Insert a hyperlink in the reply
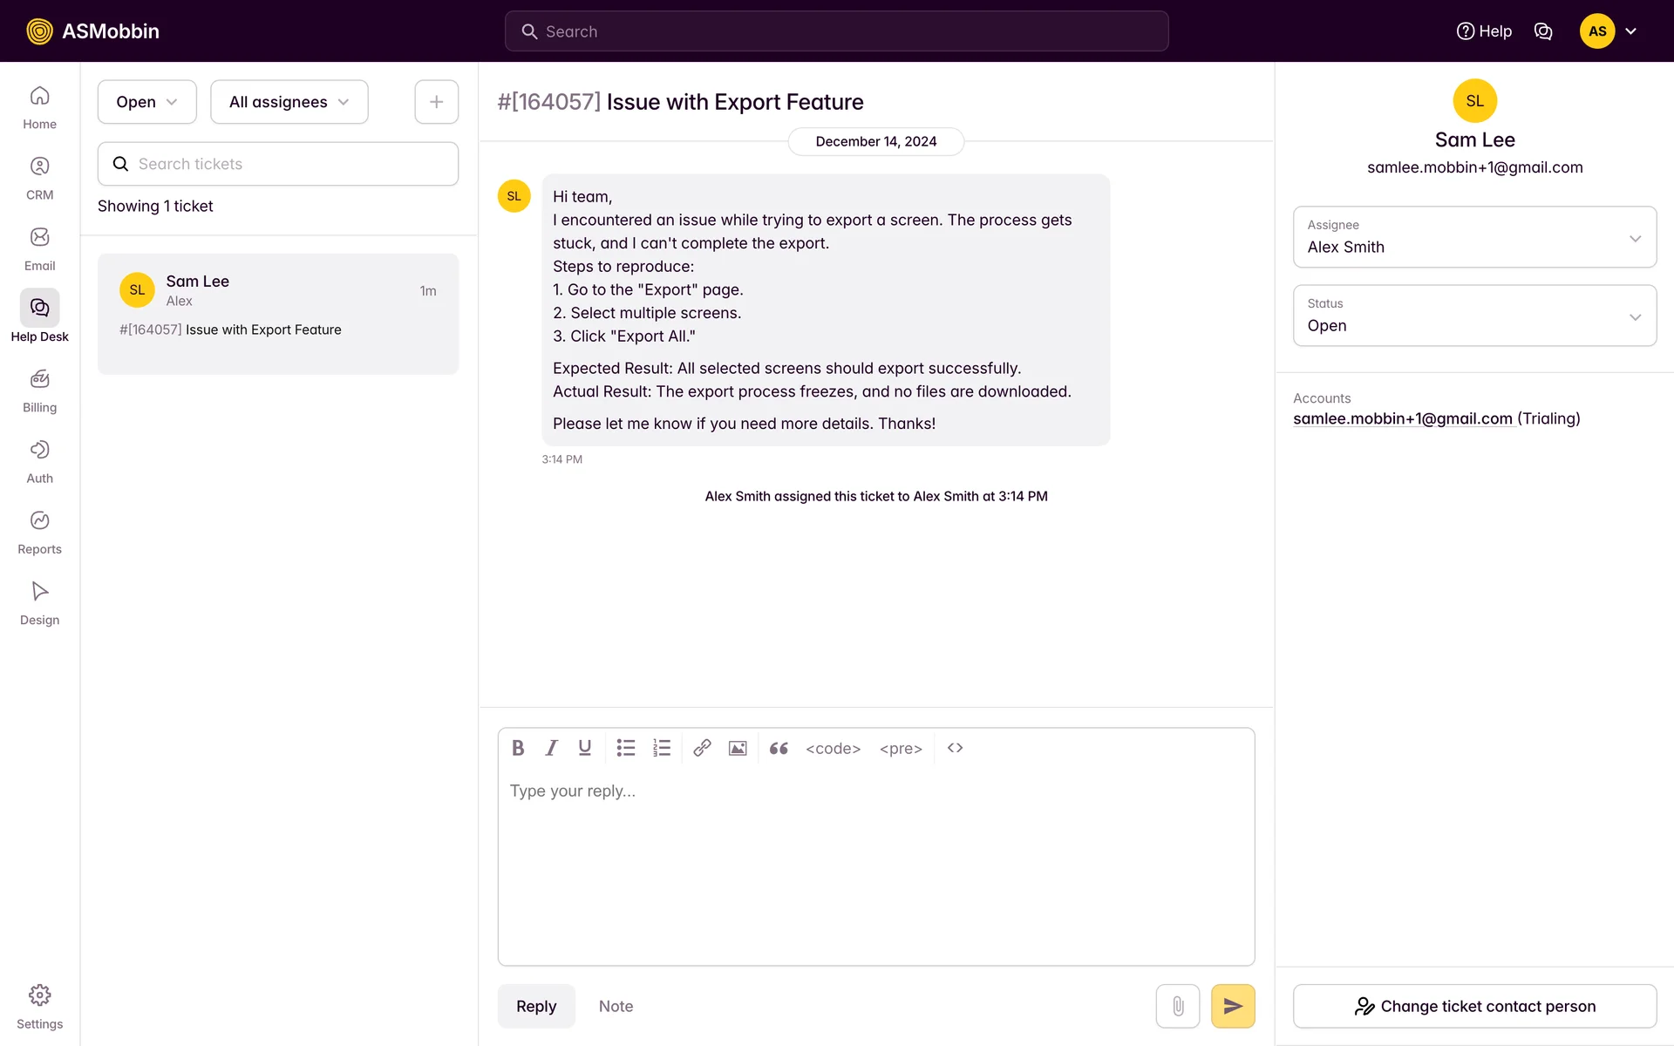The height and width of the screenshot is (1046, 1674). pyautogui.click(x=702, y=748)
